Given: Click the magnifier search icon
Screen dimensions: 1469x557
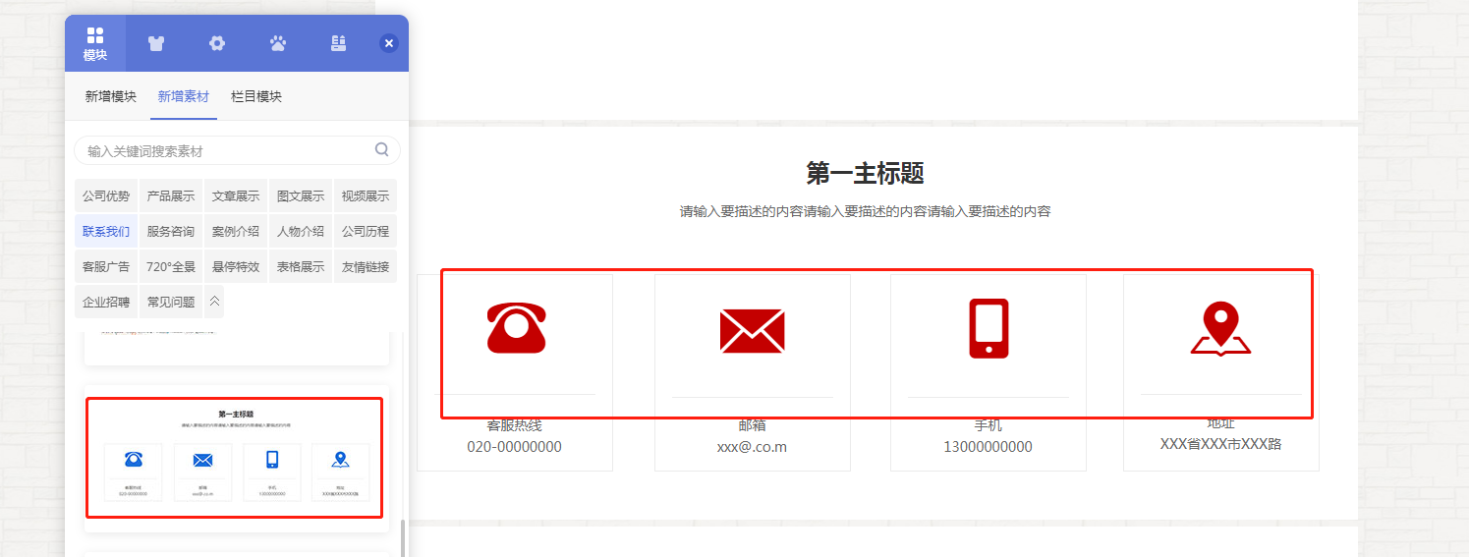Looking at the screenshot, I should click(382, 150).
